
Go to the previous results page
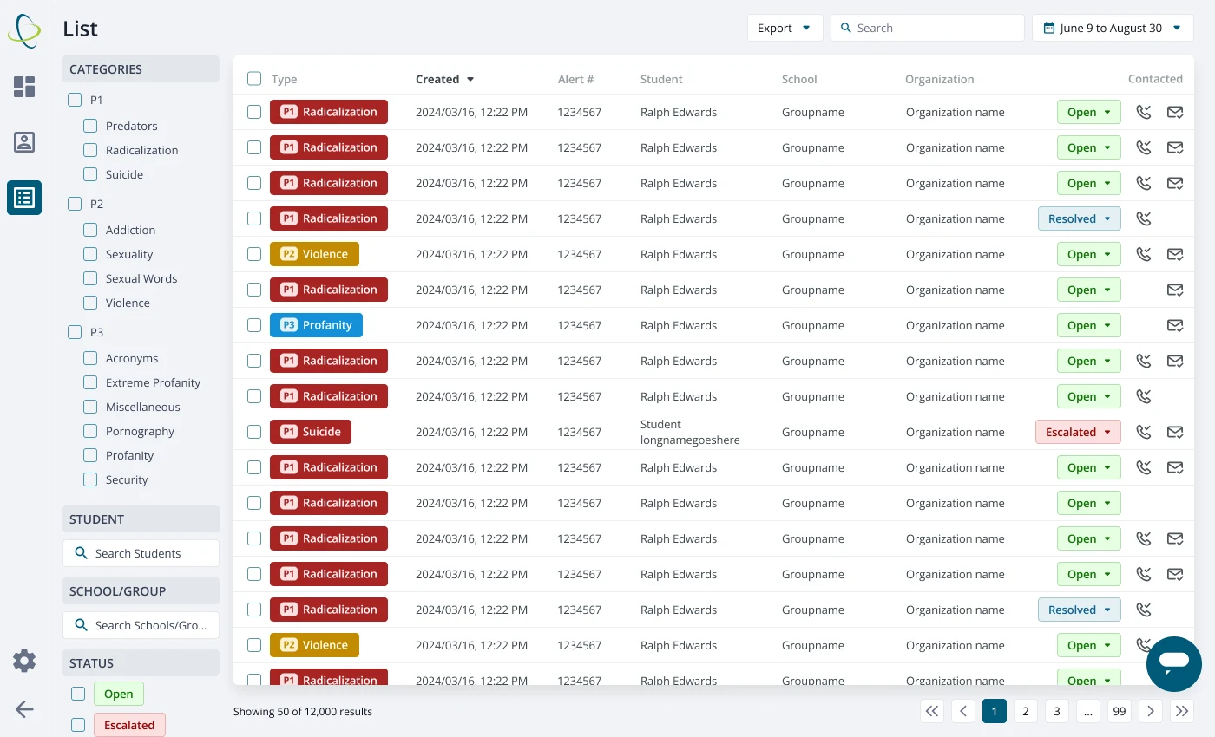963,711
